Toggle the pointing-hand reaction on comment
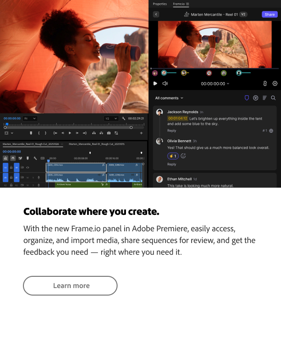 173,156
